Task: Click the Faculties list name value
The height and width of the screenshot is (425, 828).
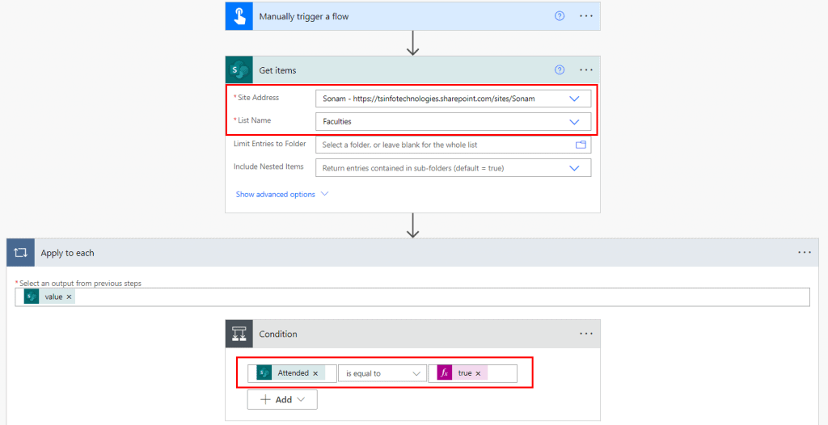Action: click(337, 121)
